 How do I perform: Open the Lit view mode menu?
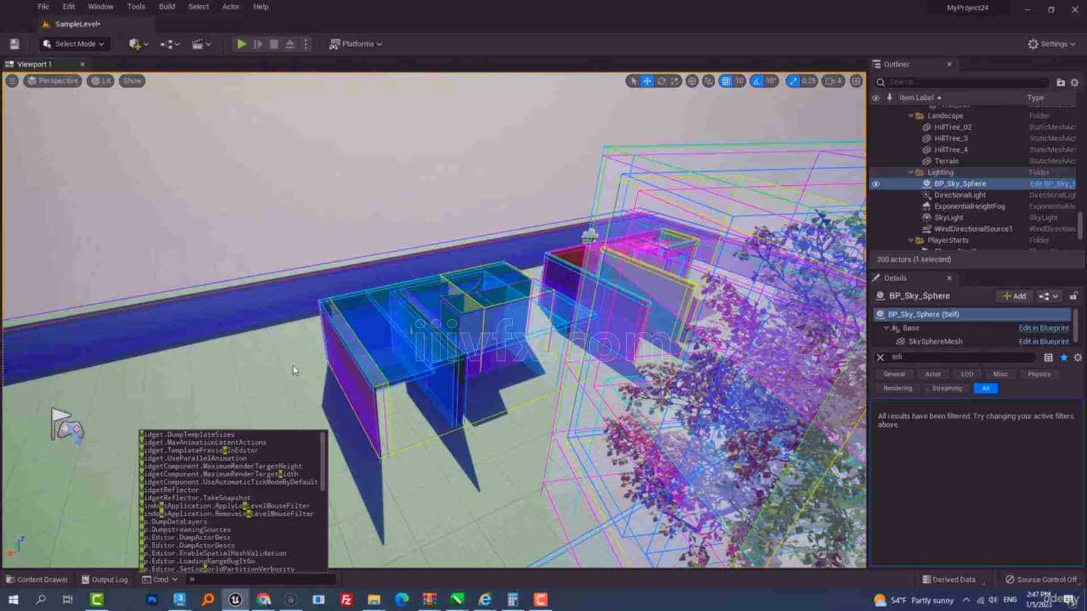[101, 81]
